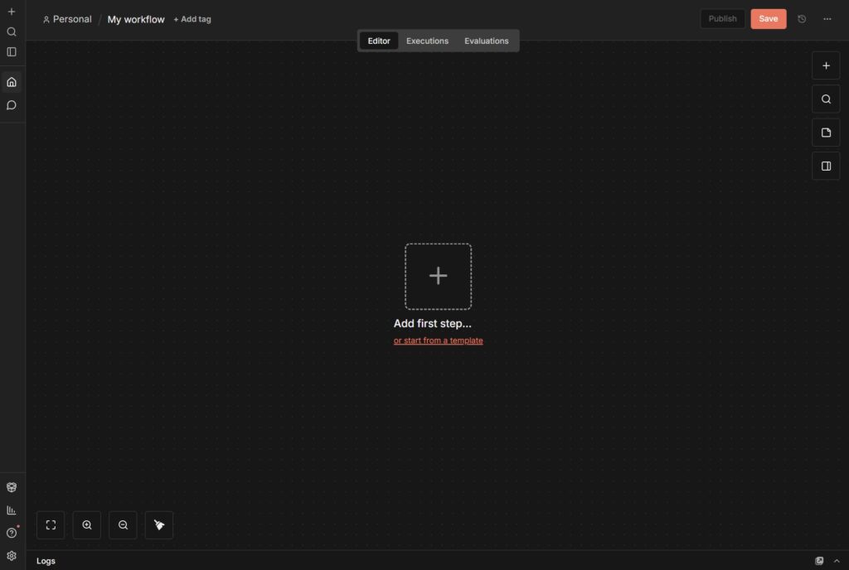Click the Add first step placeholder box
Screen dimensions: 849x570
(438, 276)
